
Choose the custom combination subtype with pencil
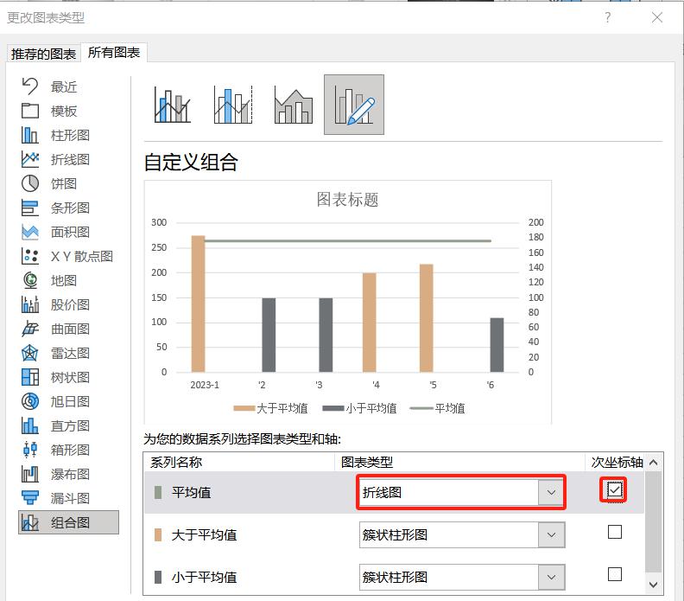pyautogui.click(x=354, y=105)
